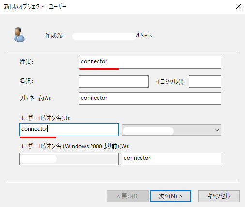
Task: Click the イニシャル(I) input box
Action: (x=205, y=82)
